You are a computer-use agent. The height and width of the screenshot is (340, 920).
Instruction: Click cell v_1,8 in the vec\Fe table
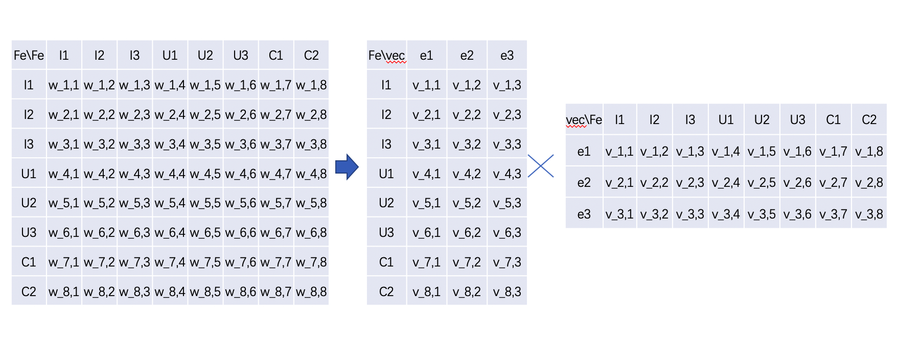[x=869, y=152]
